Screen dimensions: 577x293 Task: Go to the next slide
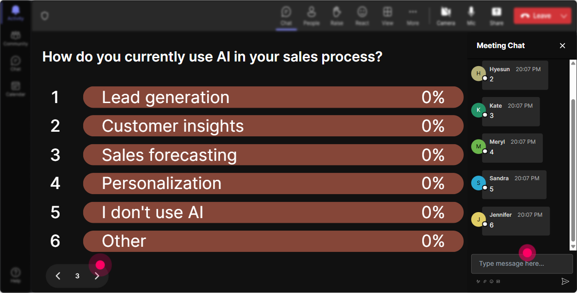pyautogui.click(x=97, y=276)
